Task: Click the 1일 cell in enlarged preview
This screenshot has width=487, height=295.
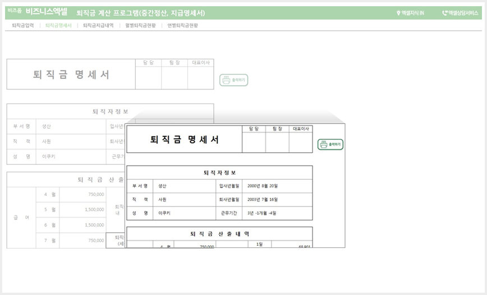Action: coord(260,244)
